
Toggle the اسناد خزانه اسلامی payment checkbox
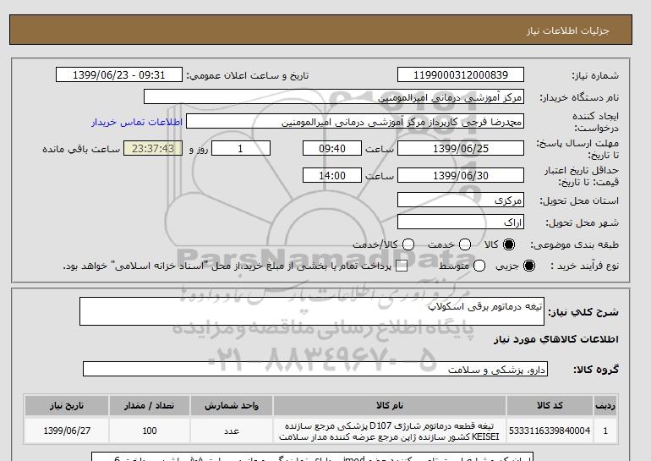[402, 266]
